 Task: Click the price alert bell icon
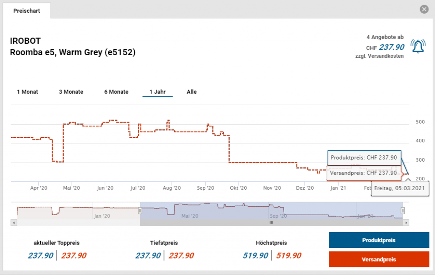click(418, 46)
